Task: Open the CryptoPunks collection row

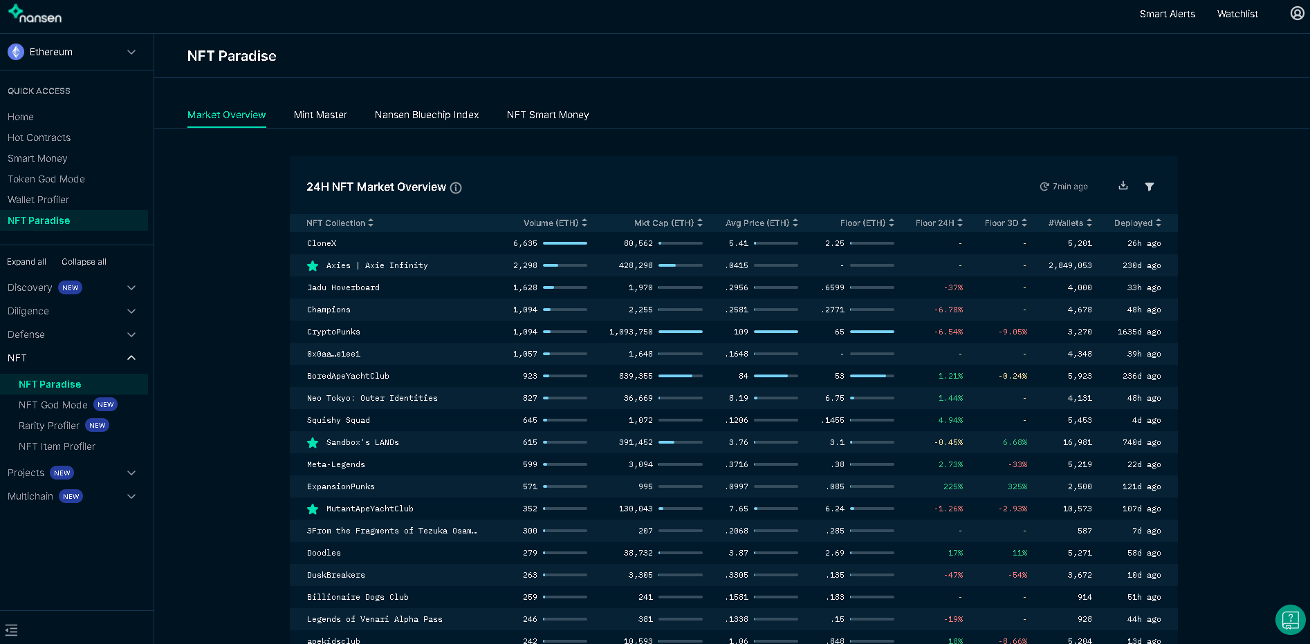Action: pyautogui.click(x=734, y=332)
